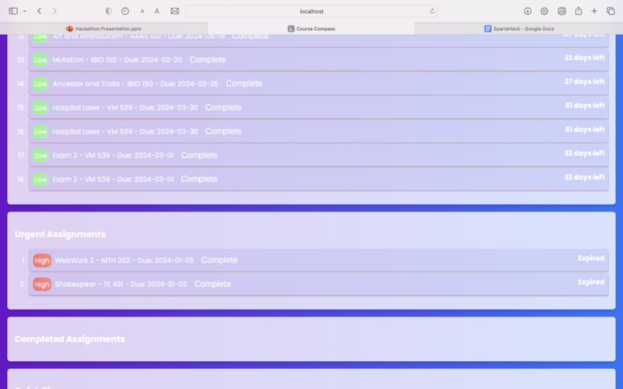This screenshot has height=389, width=623.
Task: Click the Course Compass tab favicon
Action: pyautogui.click(x=291, y=29)
